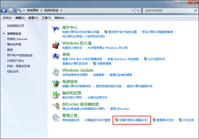Open the 帮助(H) menu

click(x=59, y=18)
